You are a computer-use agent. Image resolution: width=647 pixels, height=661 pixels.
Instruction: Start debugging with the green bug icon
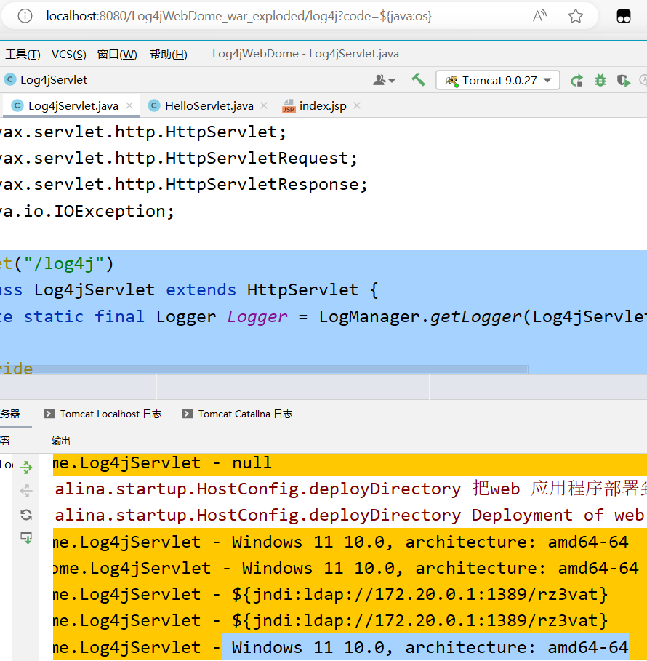pyautogui.click(x=600, y=80)
